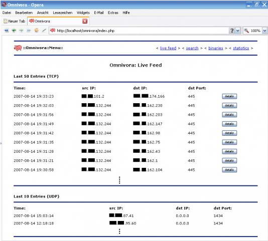The width and height of the screenshot is (268, 241).
Task: Open the binaries link
Action: click(x=216, y=48)
